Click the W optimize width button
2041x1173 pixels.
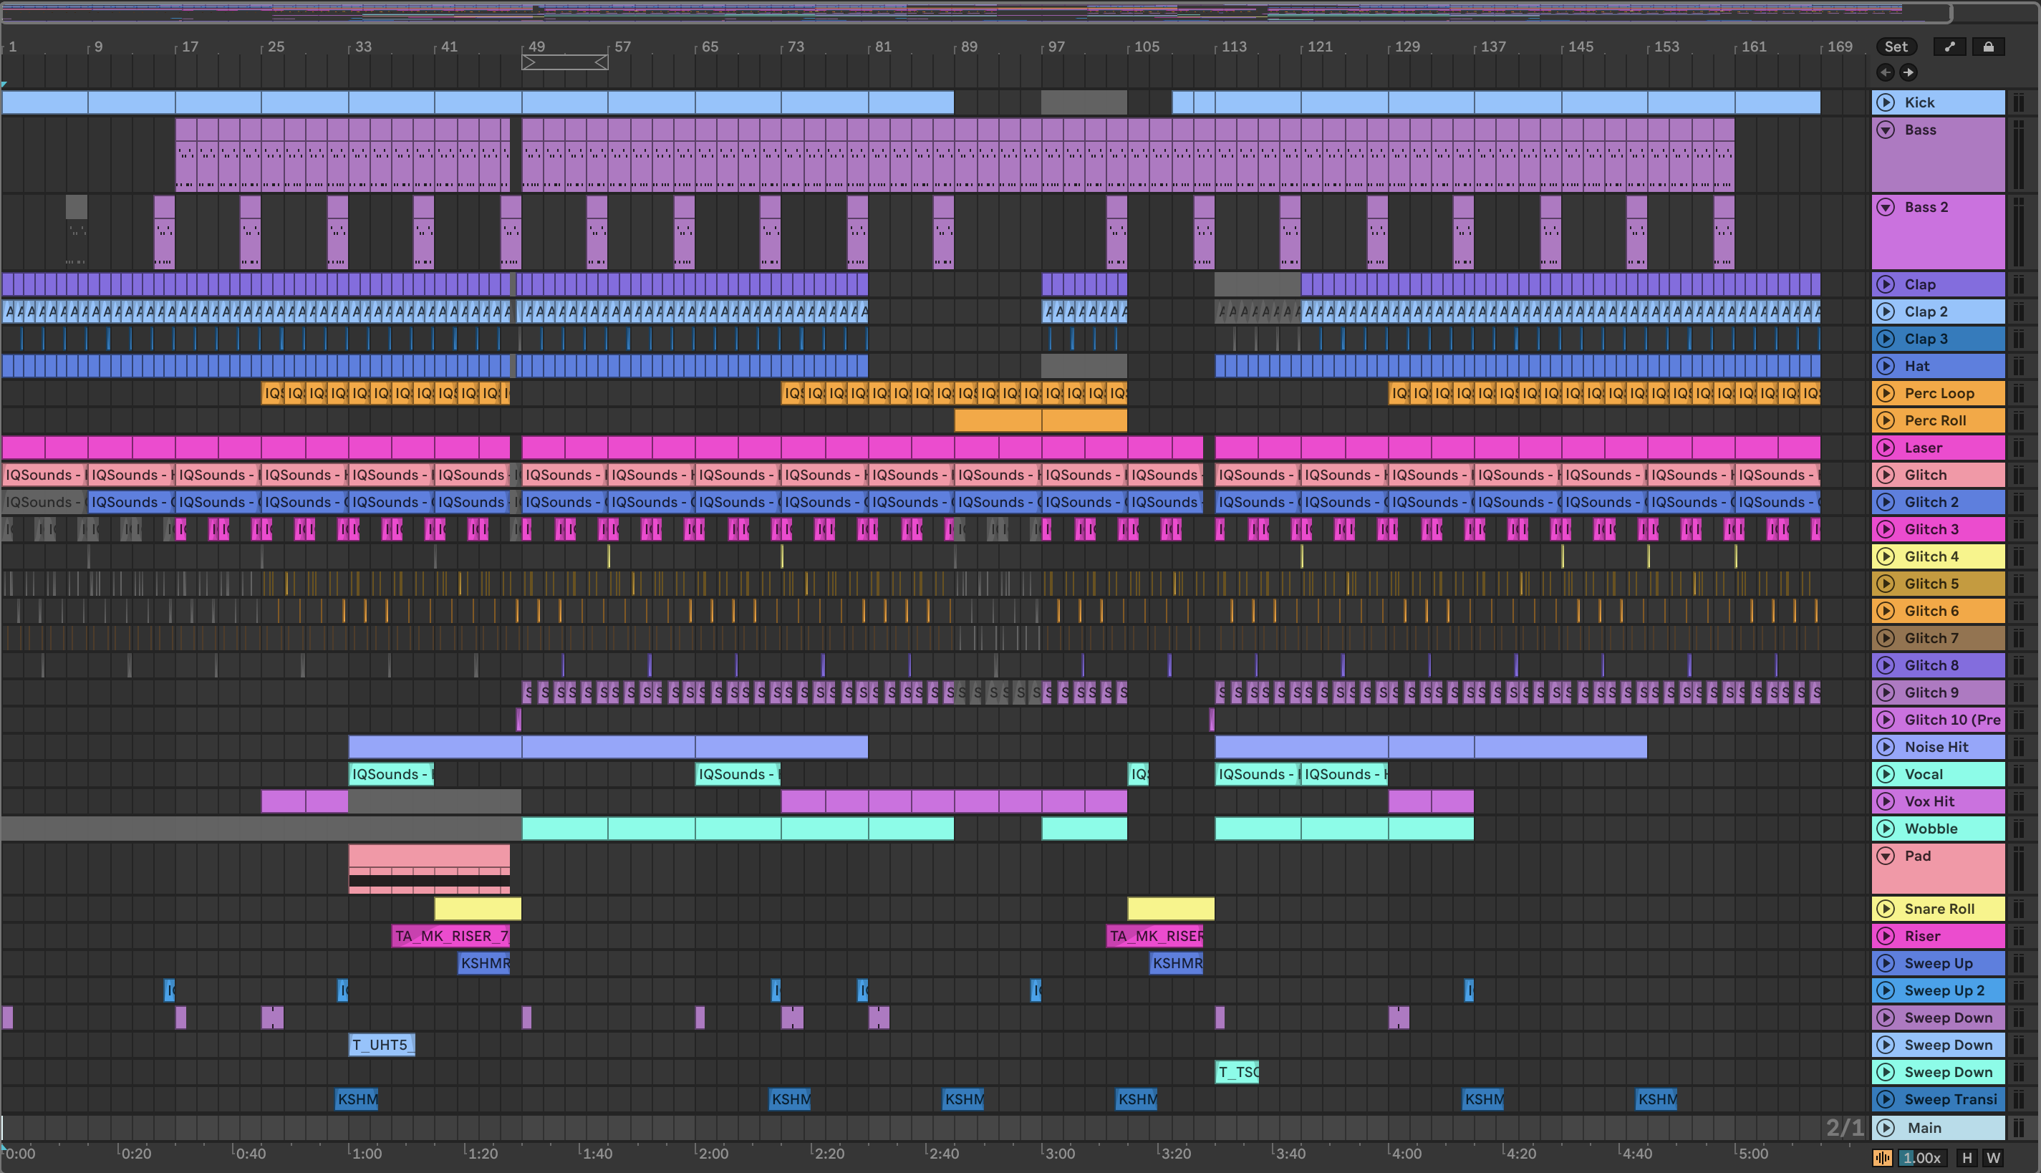tap(1993, 1158)
